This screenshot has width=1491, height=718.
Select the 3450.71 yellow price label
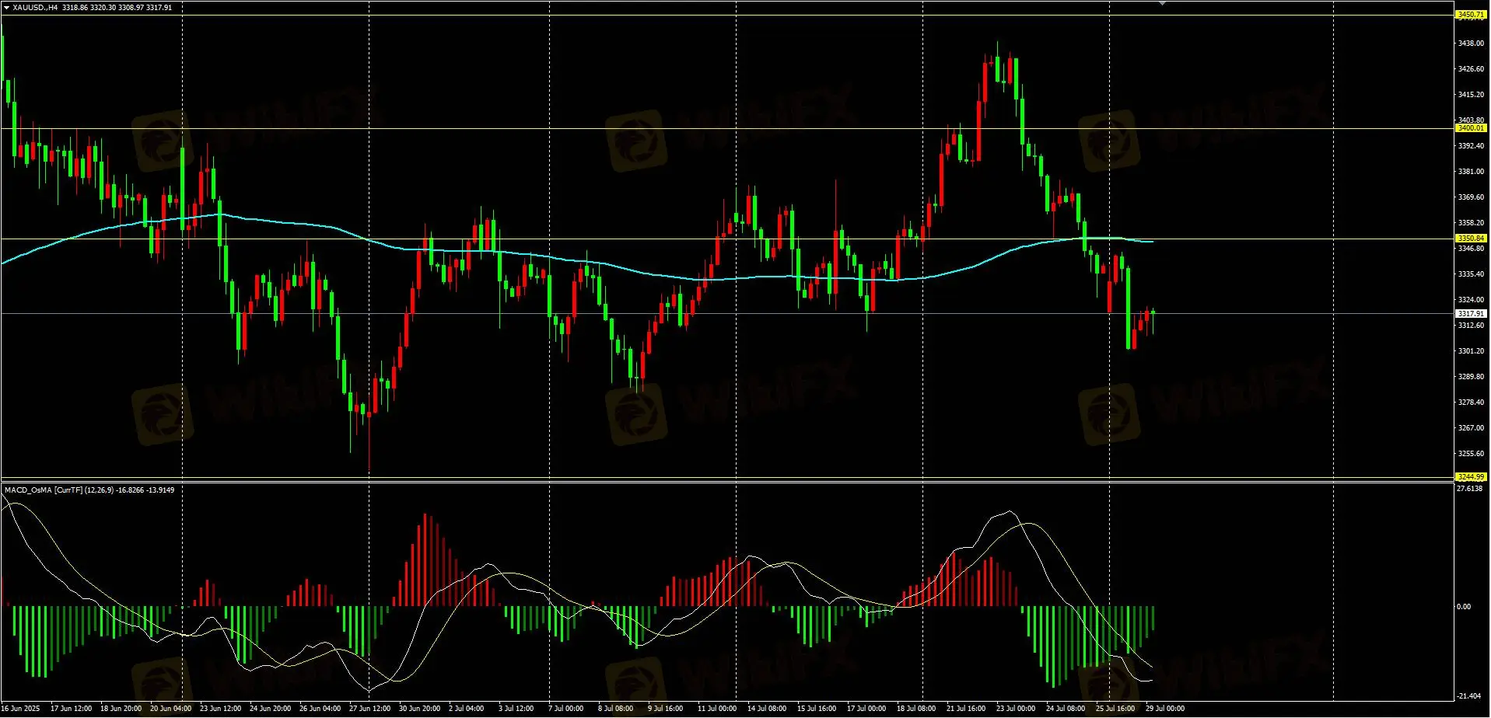click(1470, 15)
